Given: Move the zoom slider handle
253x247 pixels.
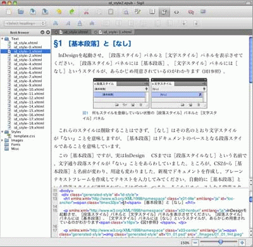Looking at the screenshot, I should click(221, 242).
